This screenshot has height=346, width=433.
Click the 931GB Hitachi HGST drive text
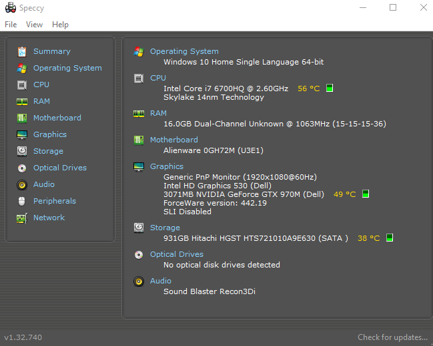(256, 238)
